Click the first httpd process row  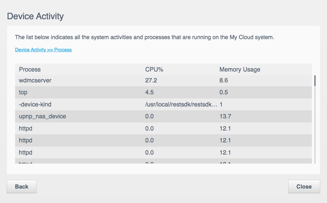(x=26, y=129)
